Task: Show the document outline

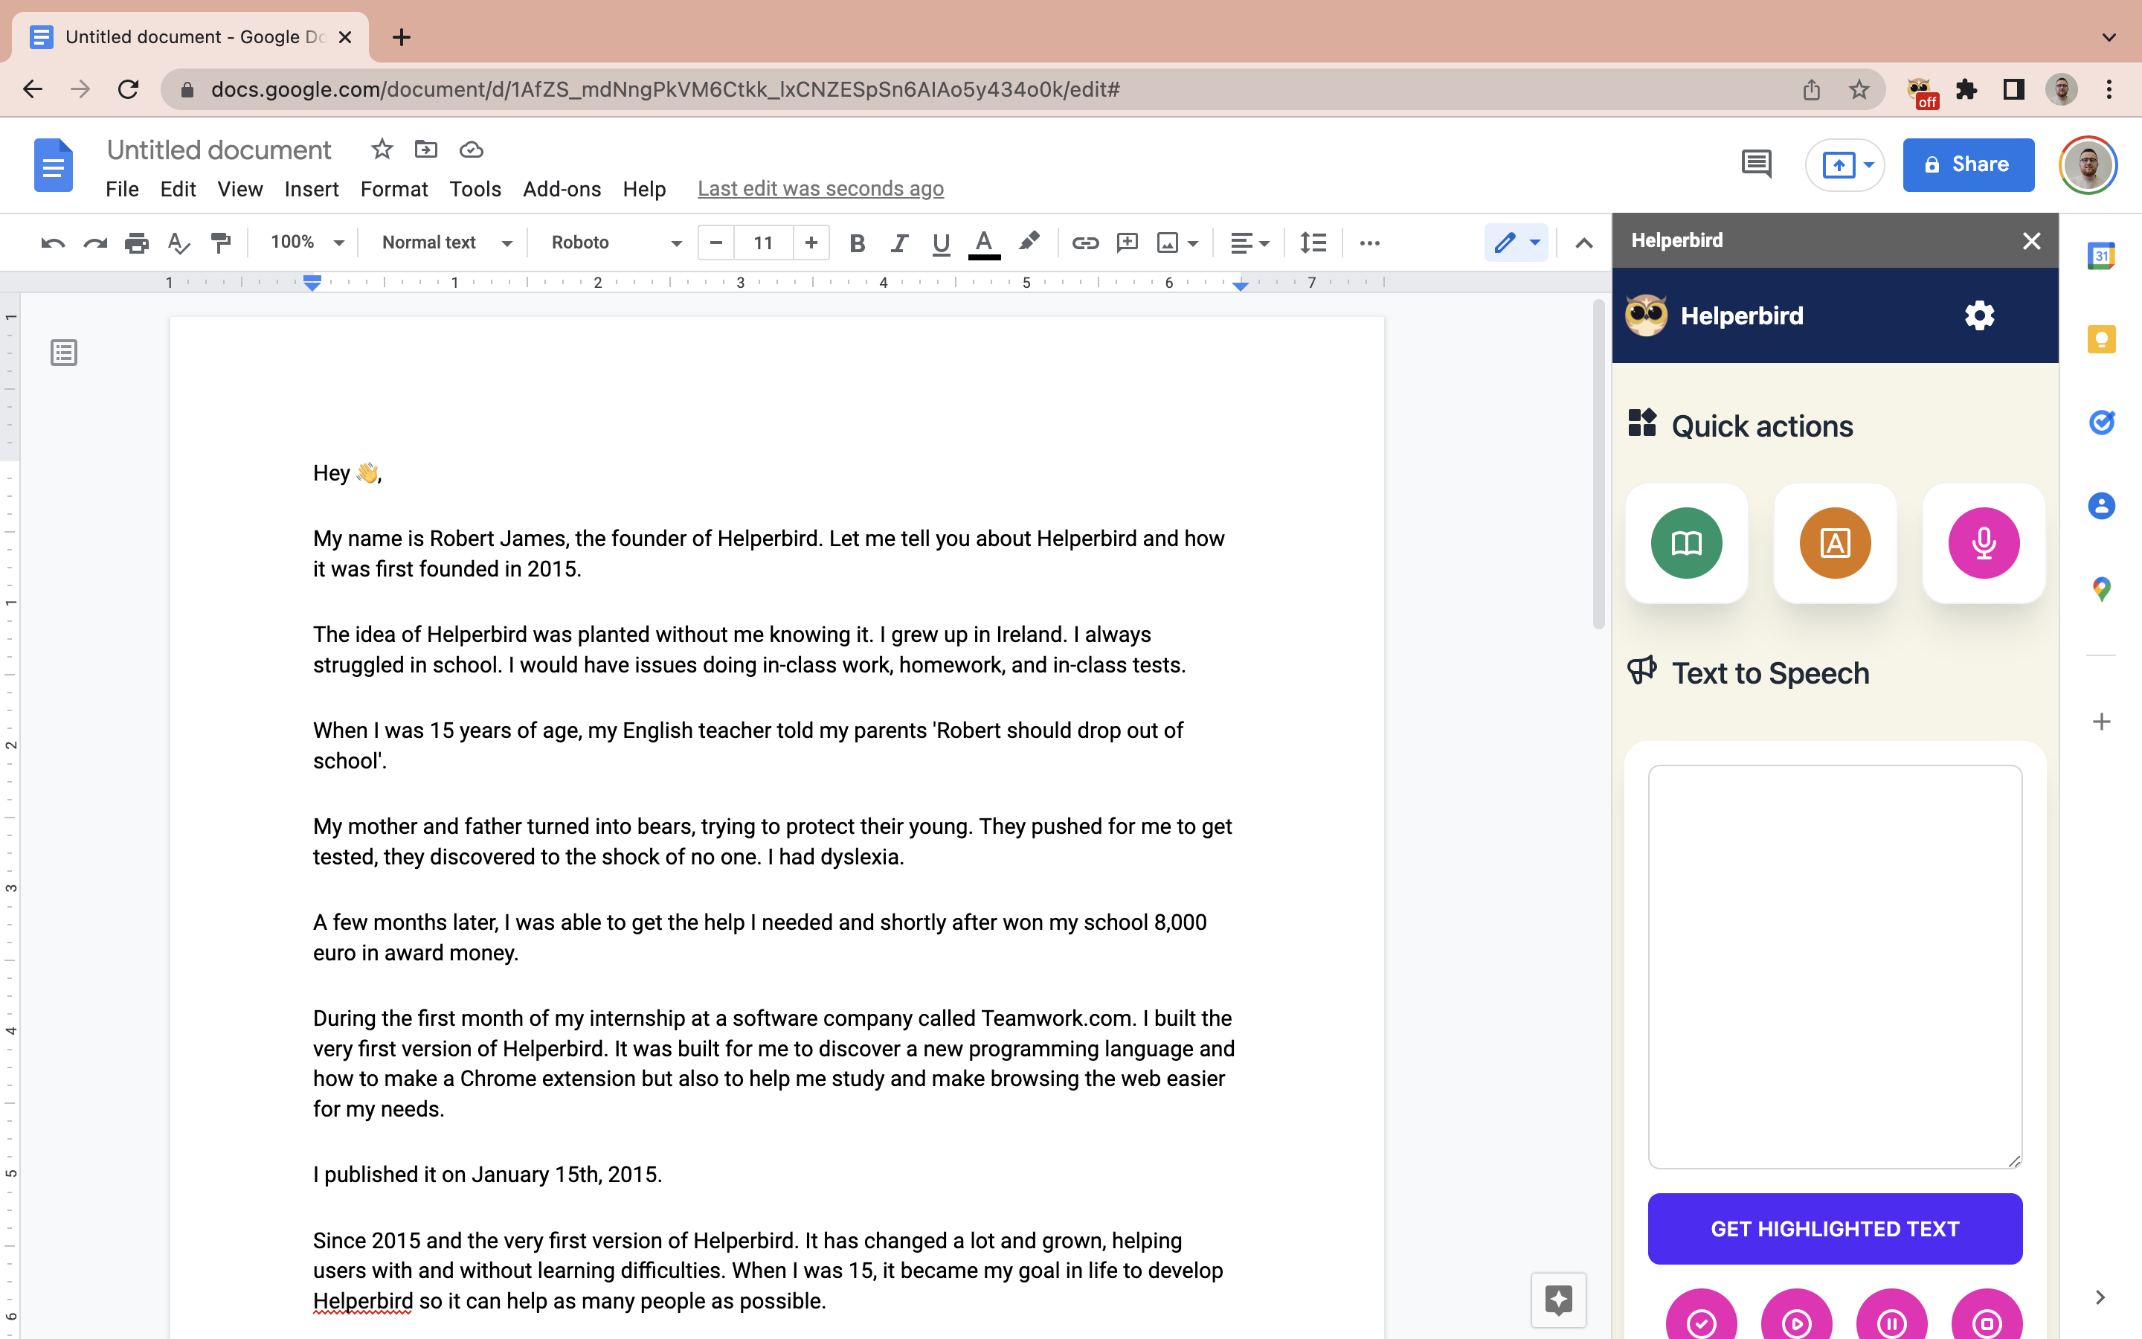Action: pyautogui.click(x=64, y=353)
